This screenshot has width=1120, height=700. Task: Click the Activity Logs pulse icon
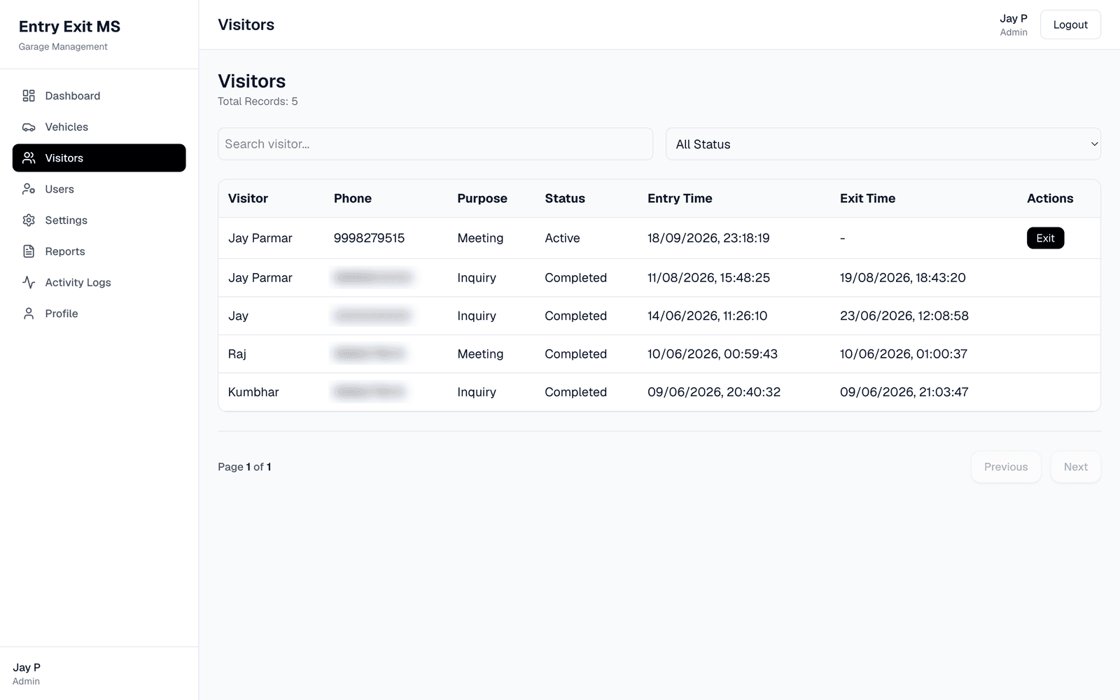(x=29, y=282)
